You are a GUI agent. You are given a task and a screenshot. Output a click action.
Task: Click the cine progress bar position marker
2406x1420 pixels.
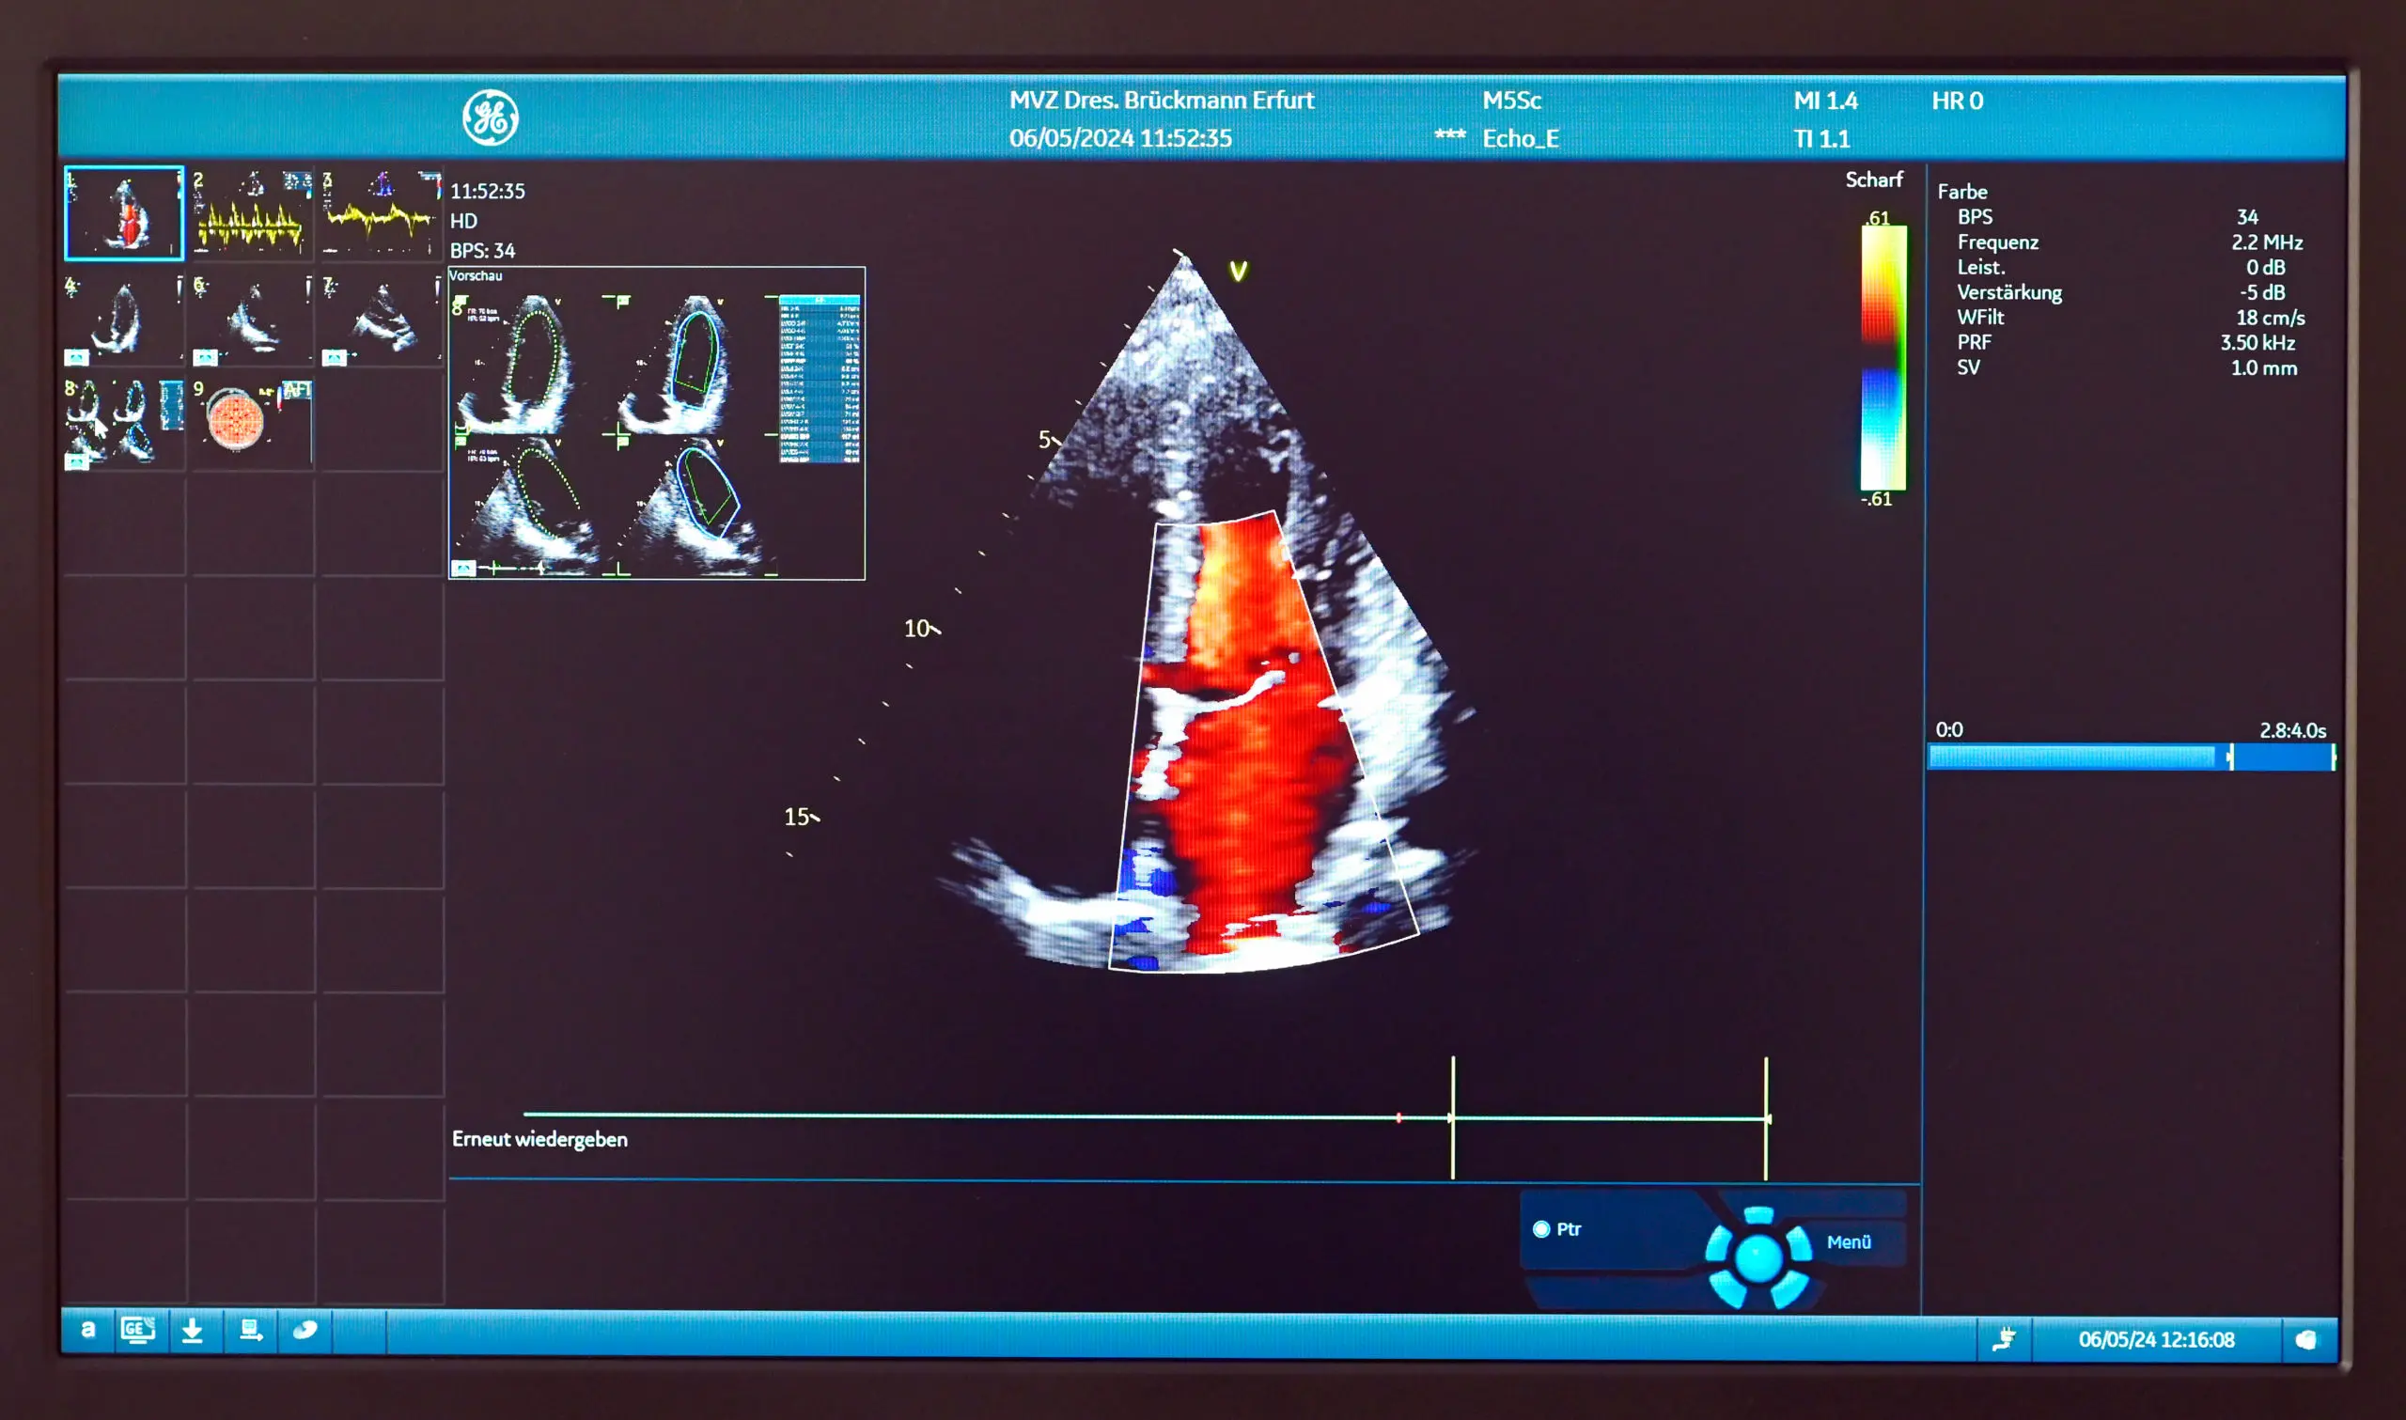coord(2231,757)
